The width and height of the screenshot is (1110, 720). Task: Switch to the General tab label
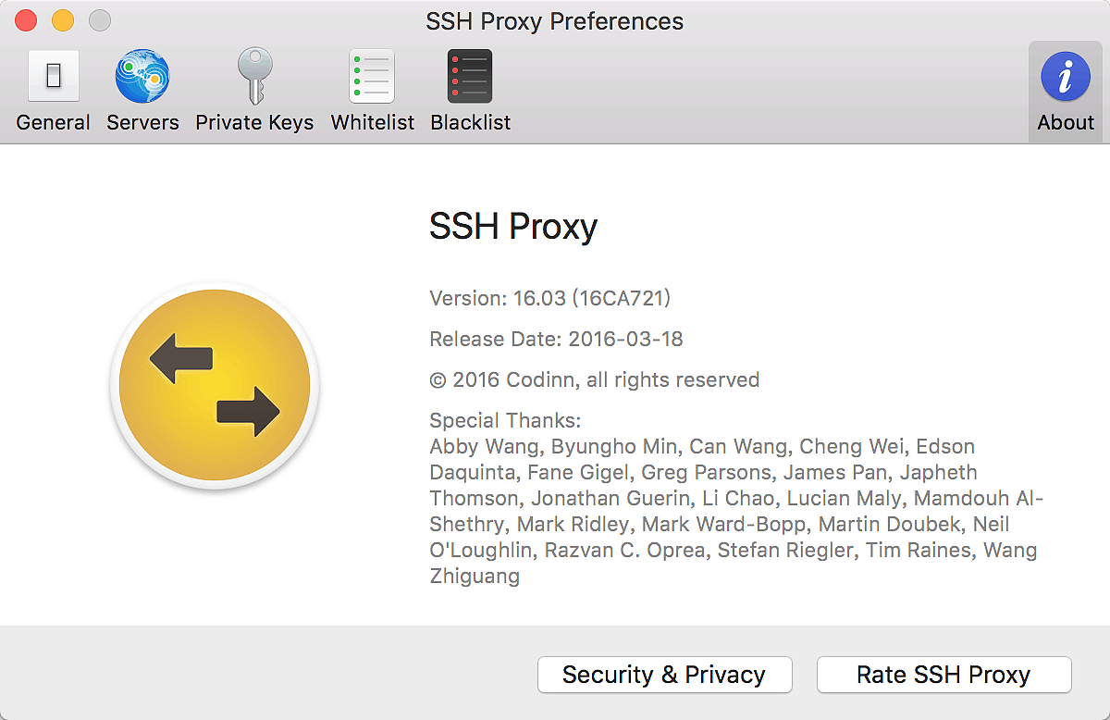pyautogui.click(x=54, y=122)
